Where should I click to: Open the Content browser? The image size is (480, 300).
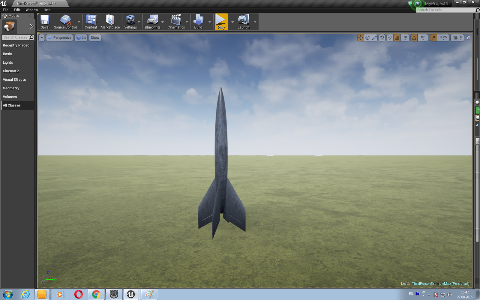click(x=91, y=22)
